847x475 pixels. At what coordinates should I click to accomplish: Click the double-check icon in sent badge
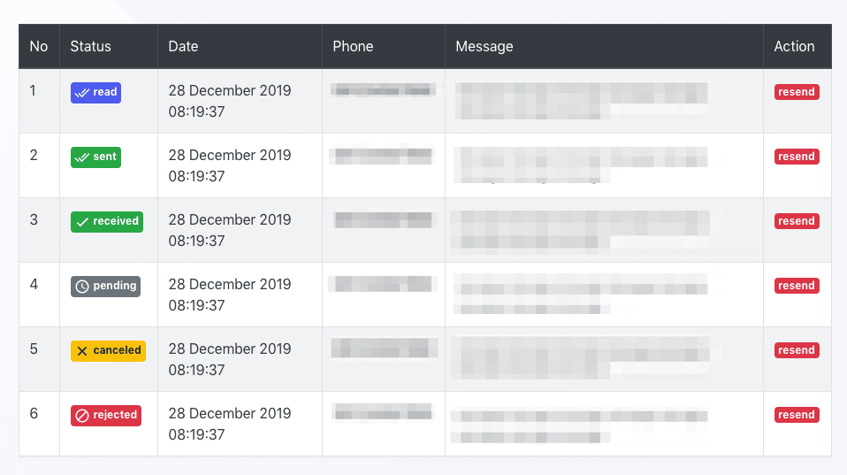[x=82, y=157]
